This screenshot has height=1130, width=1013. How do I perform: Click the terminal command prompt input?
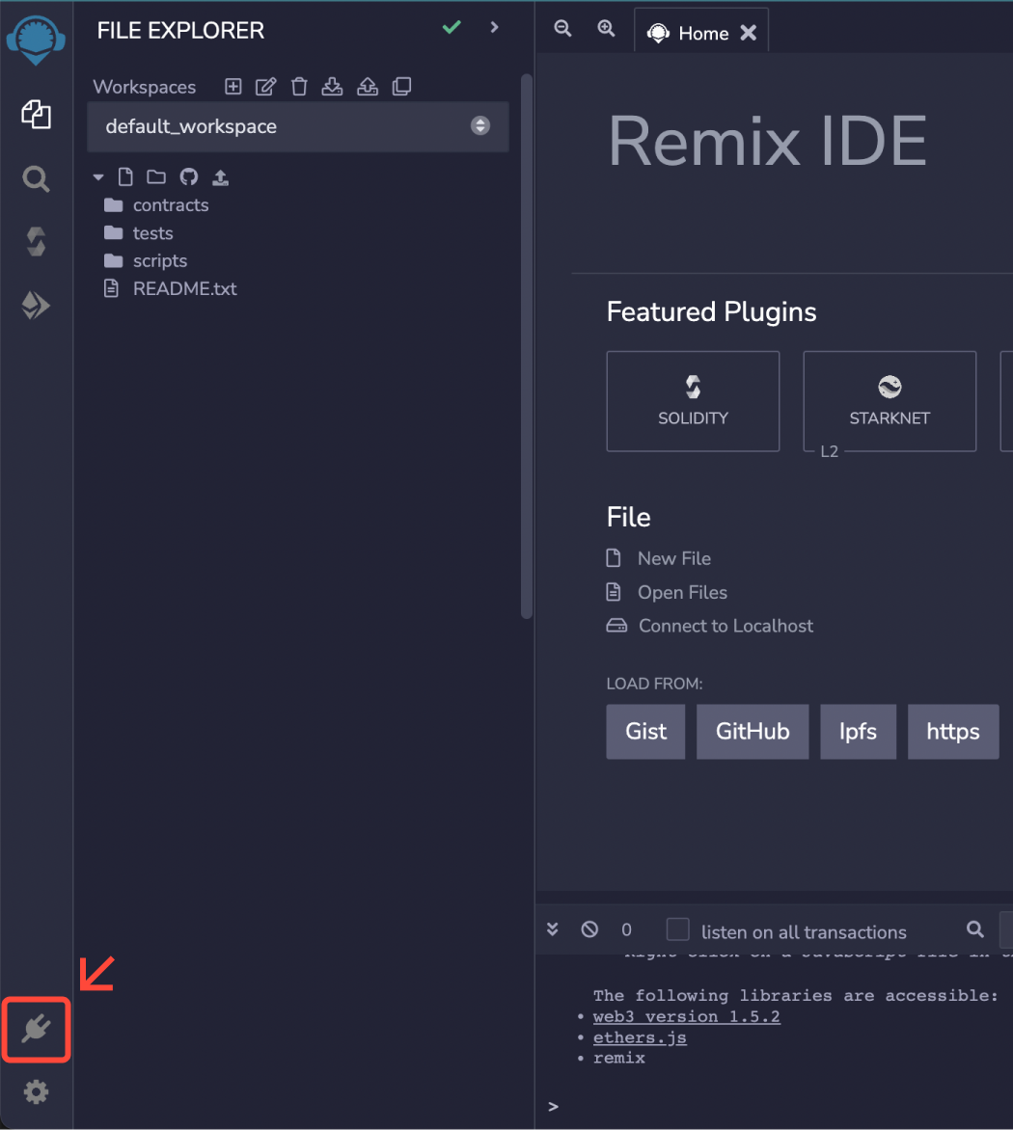[782, 1106]
